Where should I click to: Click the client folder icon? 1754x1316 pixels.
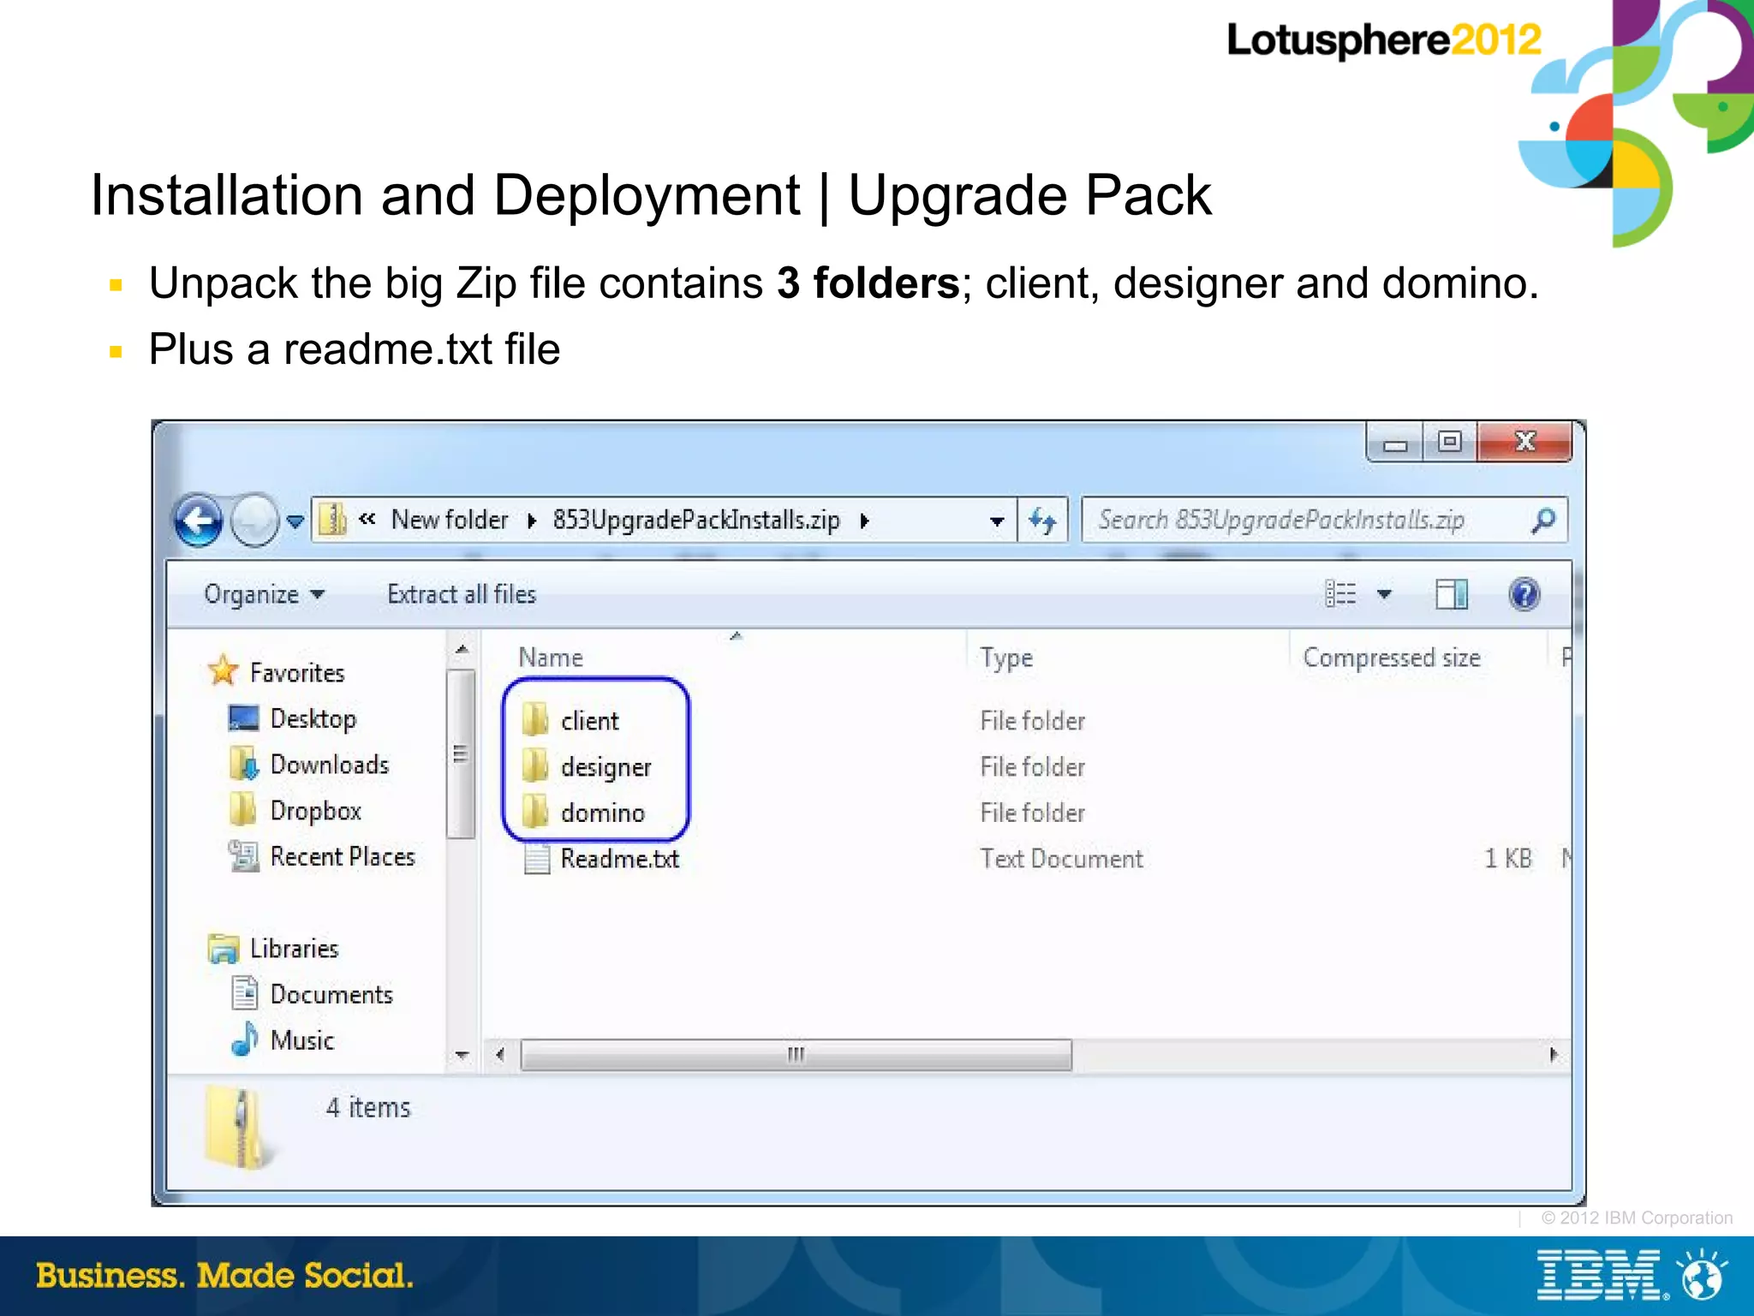[x=534, y=719]
